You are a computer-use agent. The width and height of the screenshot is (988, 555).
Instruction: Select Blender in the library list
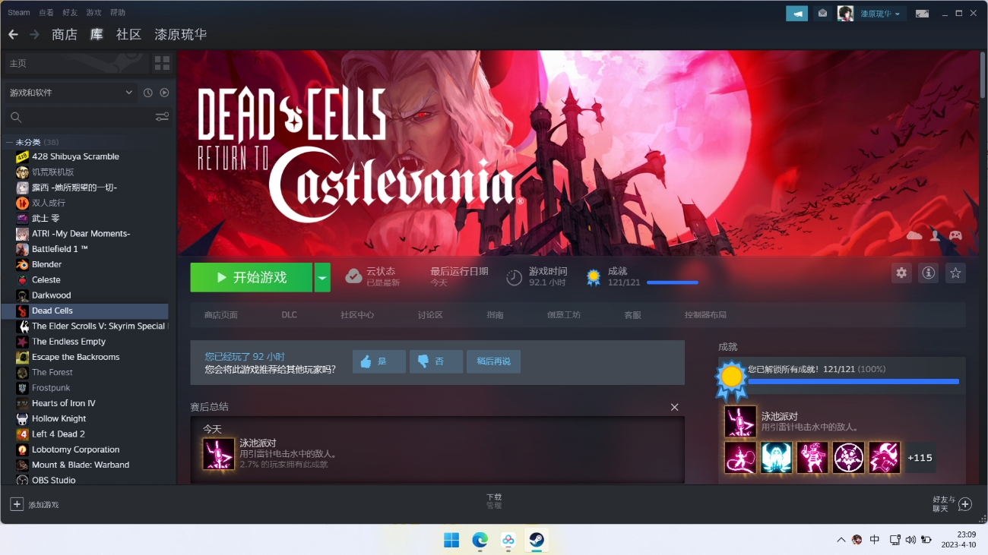point(47,264)
